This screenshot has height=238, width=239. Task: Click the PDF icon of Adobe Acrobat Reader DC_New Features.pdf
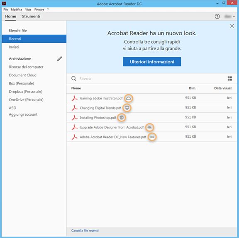75,137
